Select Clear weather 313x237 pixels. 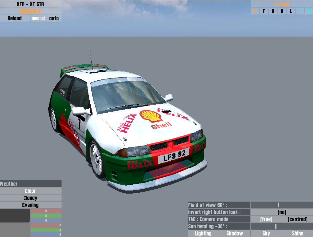click(x=30, y=191)
